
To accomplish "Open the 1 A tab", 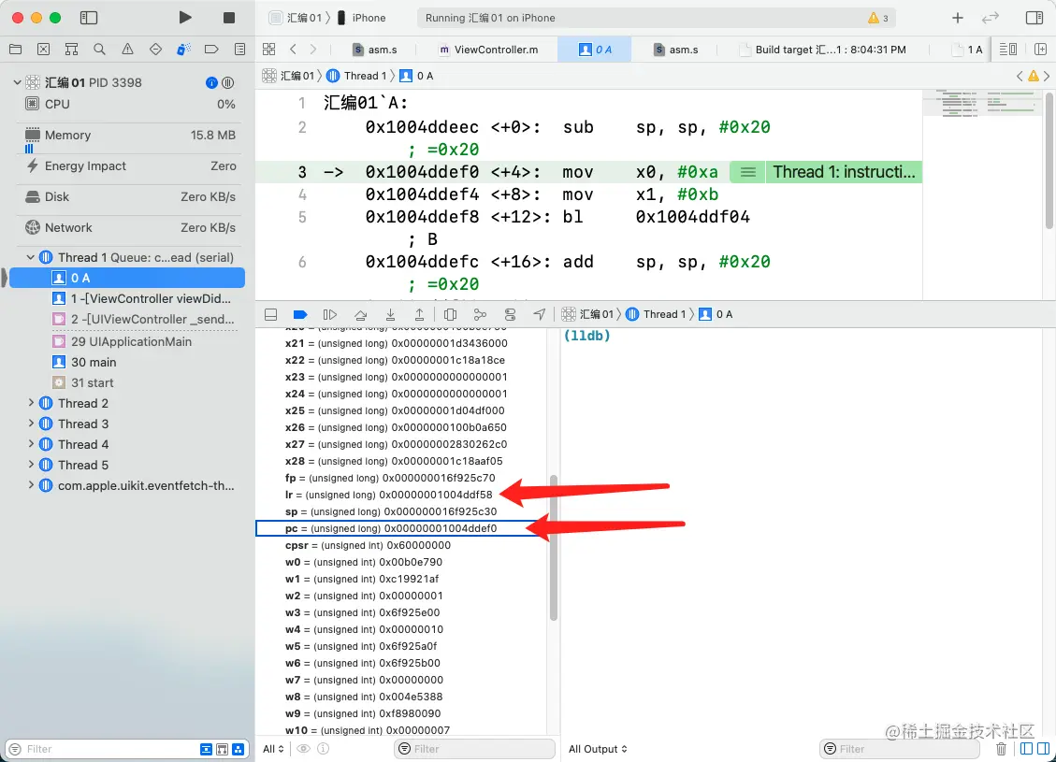I will pyautogui.click(x=967, y=50).
